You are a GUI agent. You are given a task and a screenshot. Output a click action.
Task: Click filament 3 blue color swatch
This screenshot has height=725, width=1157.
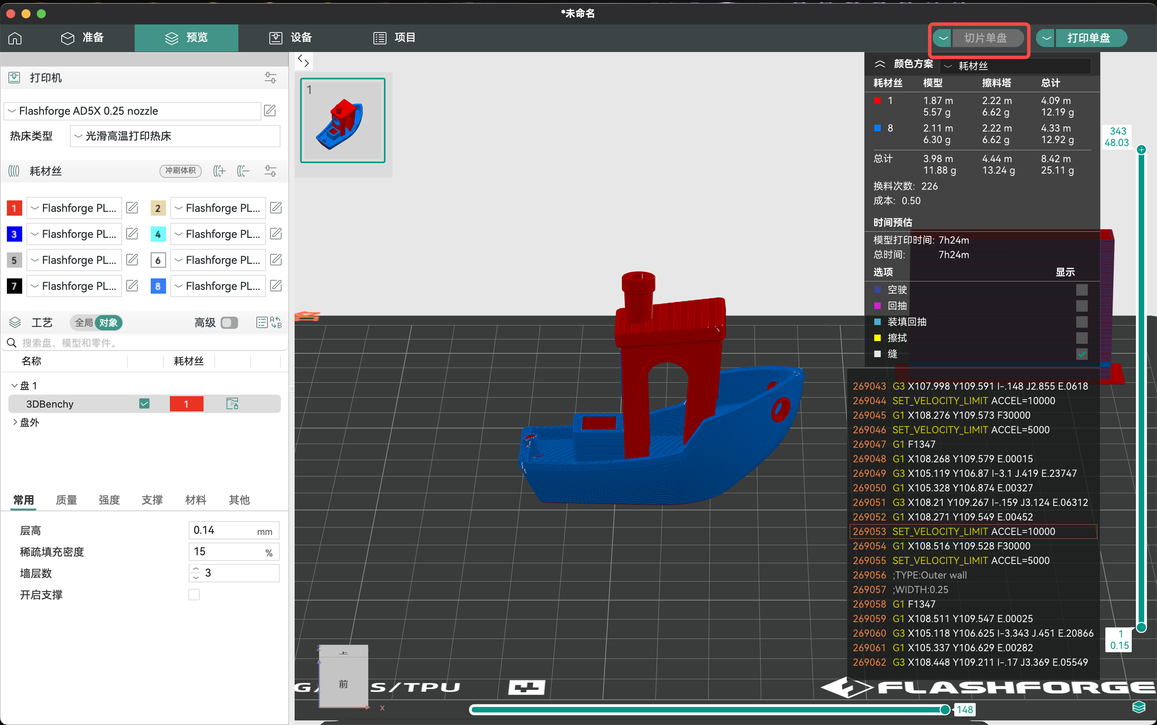[15, 234]
